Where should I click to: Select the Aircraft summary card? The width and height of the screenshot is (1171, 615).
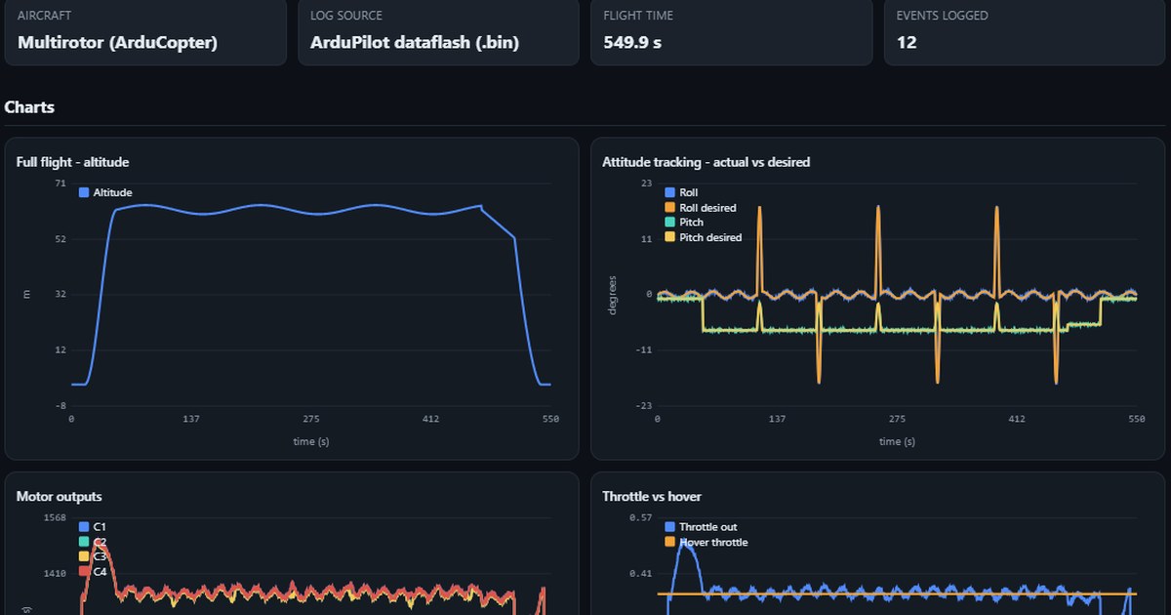point(145,31)
